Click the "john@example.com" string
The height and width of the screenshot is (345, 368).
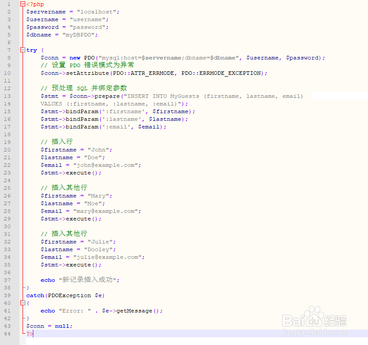109,165
